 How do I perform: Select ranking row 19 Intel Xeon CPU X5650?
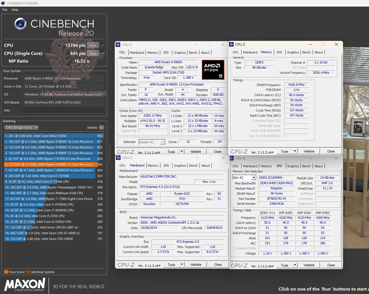[x=54, y=239]
